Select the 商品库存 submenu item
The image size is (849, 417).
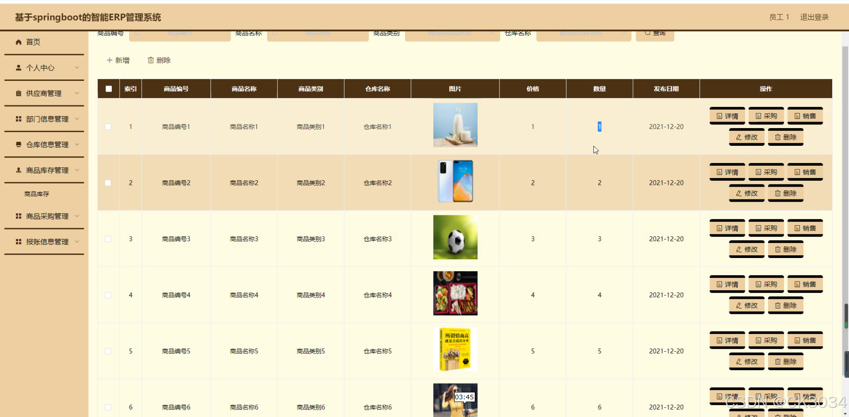[36, 194]
